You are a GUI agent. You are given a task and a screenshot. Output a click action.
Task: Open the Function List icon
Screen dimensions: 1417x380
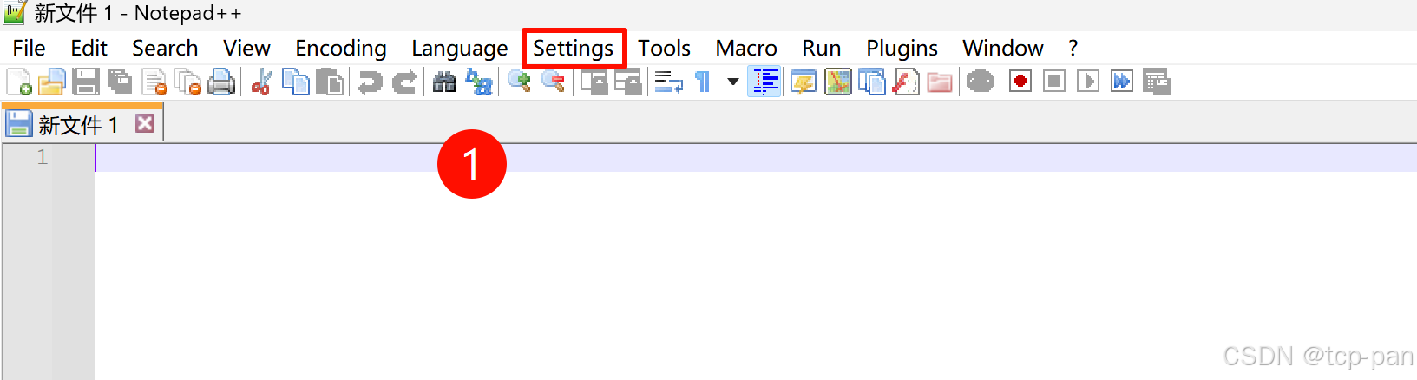906,82
